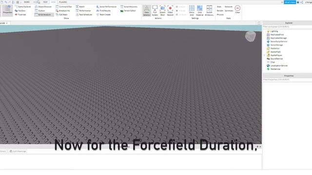Select StarterPack in the Explorer
This screenshot has width=312, height=175.
coord(275,52)
